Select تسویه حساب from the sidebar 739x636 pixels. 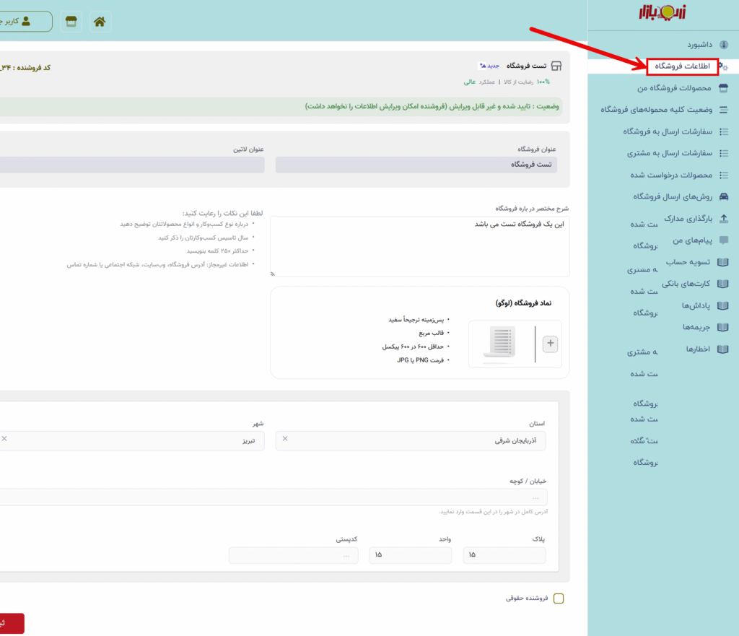pos(688,262)
